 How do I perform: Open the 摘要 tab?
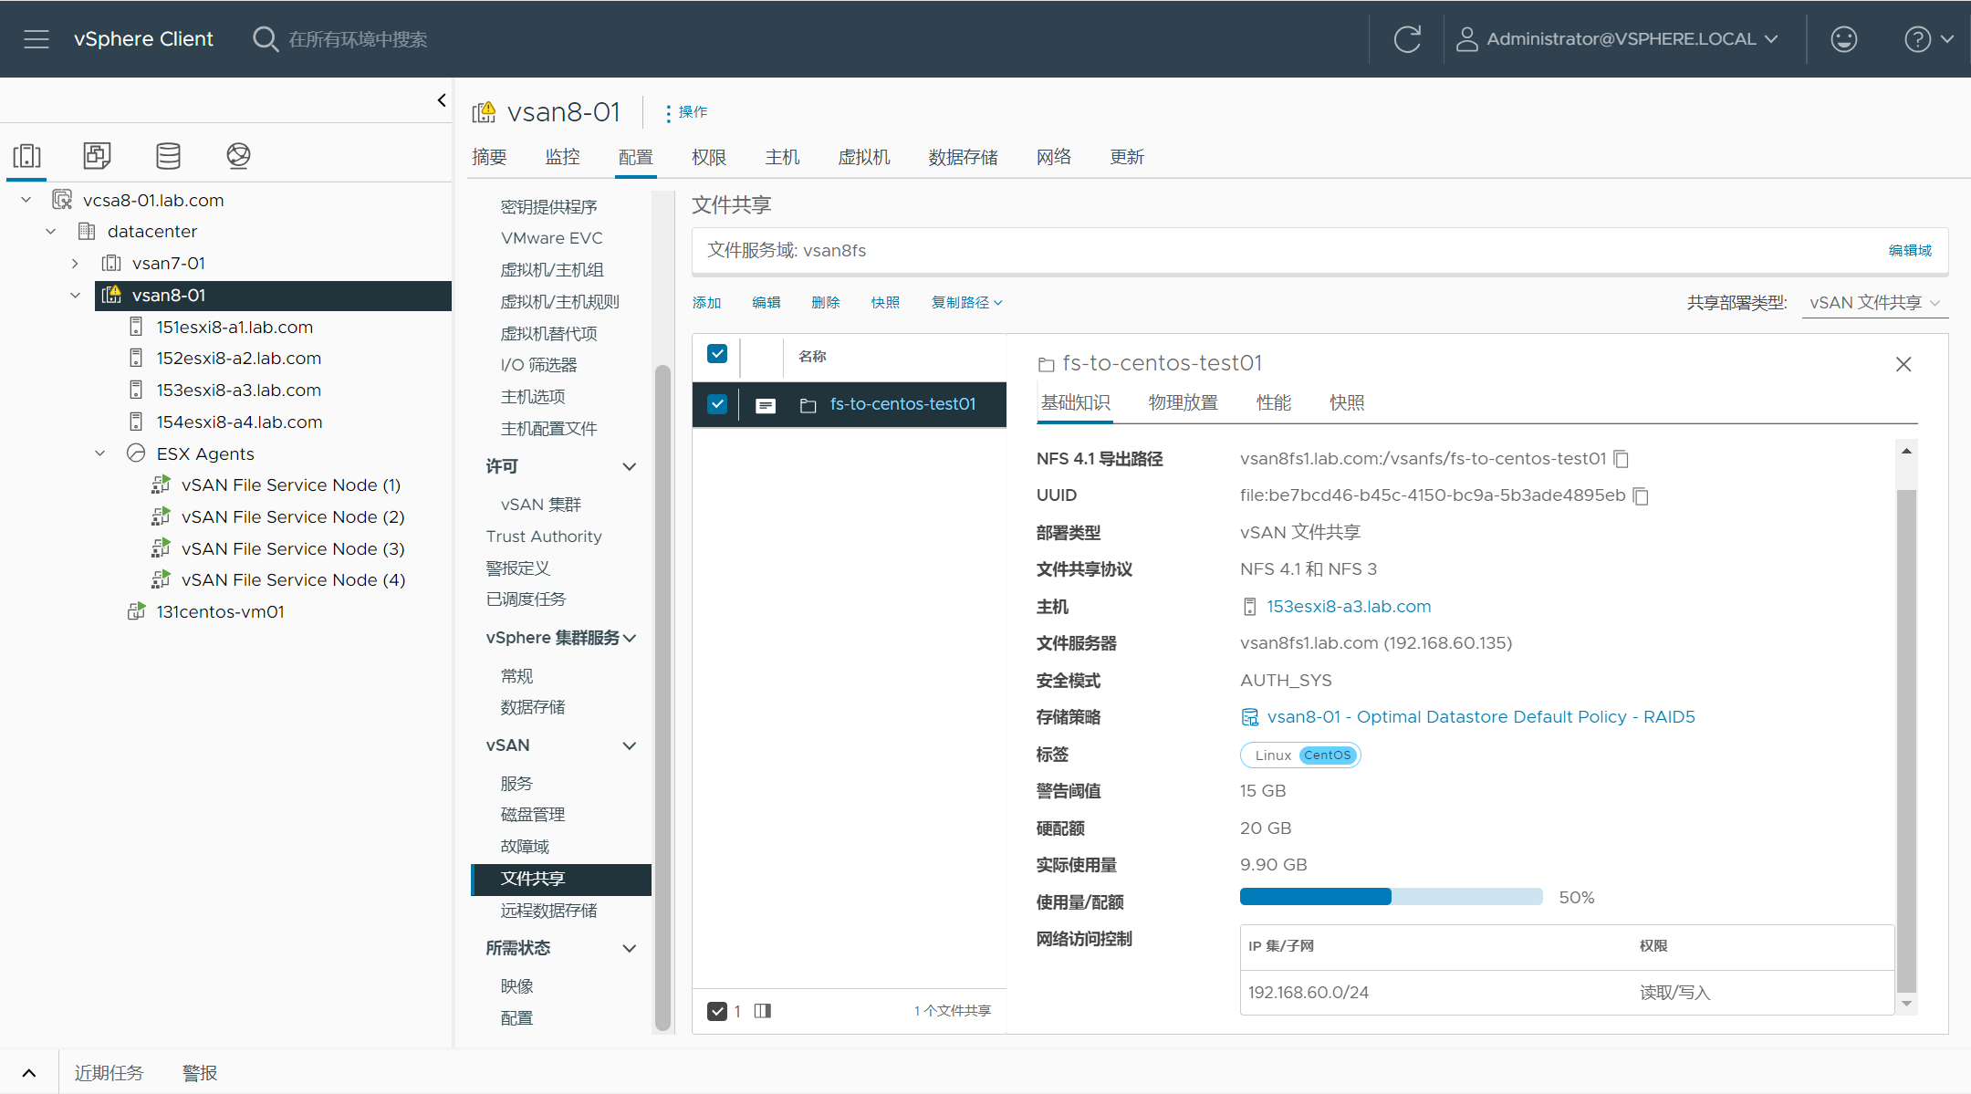(x=489, y=157)
